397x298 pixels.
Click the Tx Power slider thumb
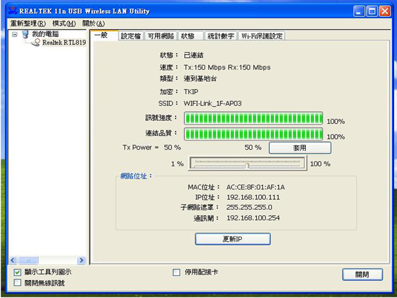tap(247, 166)
